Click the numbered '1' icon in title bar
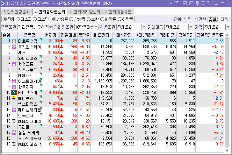Viewport: 232px width, 155px height. [3, 4]
